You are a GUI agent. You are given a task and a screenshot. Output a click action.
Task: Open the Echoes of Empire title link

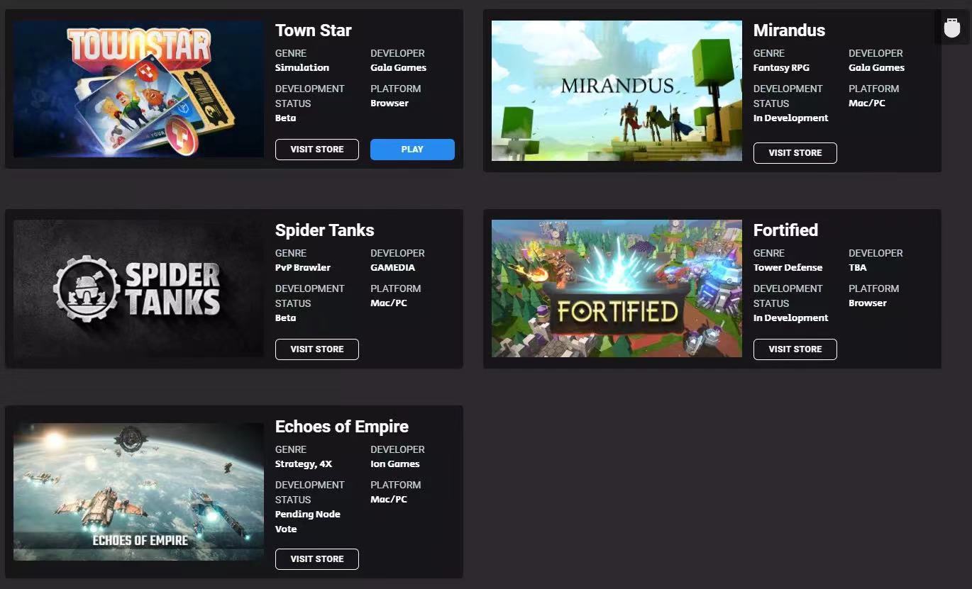click(341, 427)
